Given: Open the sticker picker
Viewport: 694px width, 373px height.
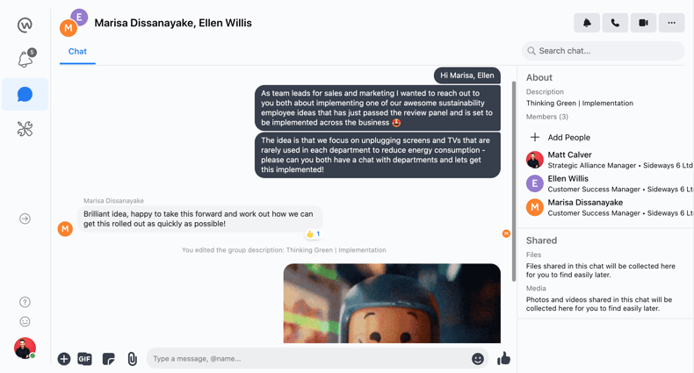Looking at the screenshot, I should [x=108, y=359].
